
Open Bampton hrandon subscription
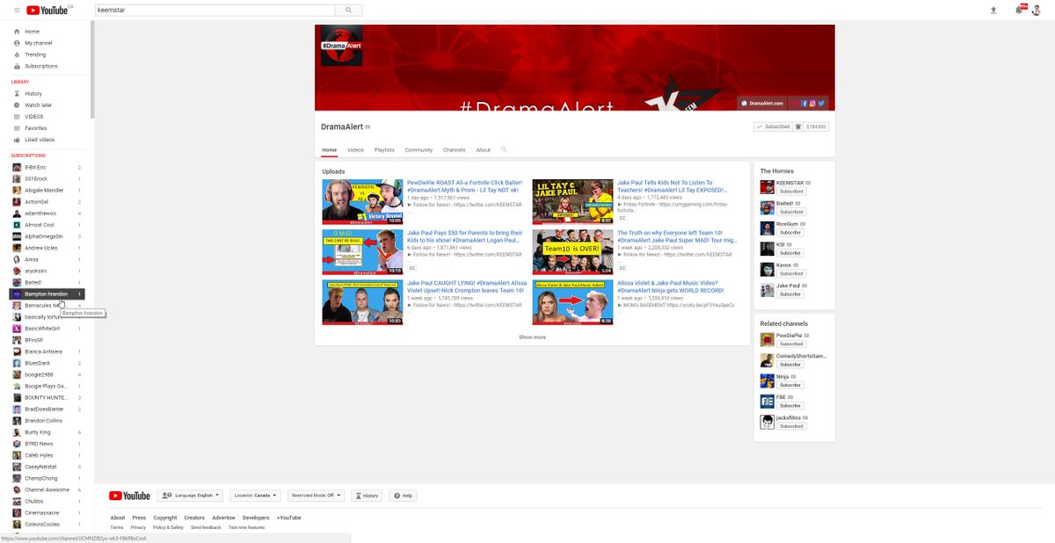[x=47, y=293]
